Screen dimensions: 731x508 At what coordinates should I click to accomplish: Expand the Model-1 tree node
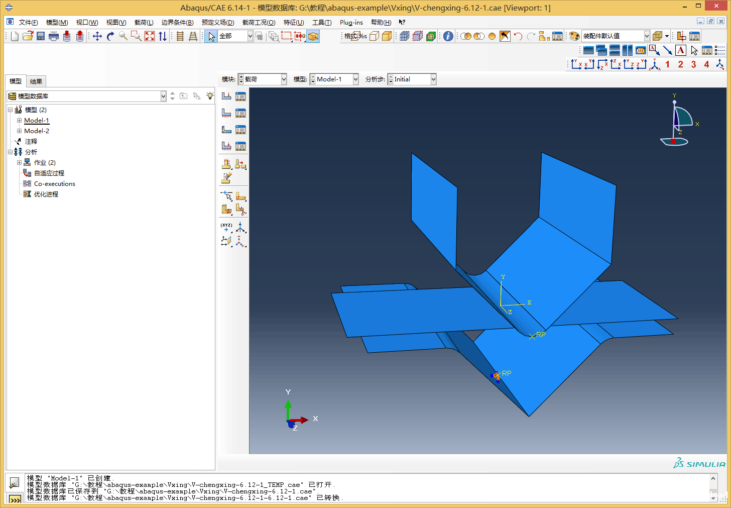tap(19, 121)
